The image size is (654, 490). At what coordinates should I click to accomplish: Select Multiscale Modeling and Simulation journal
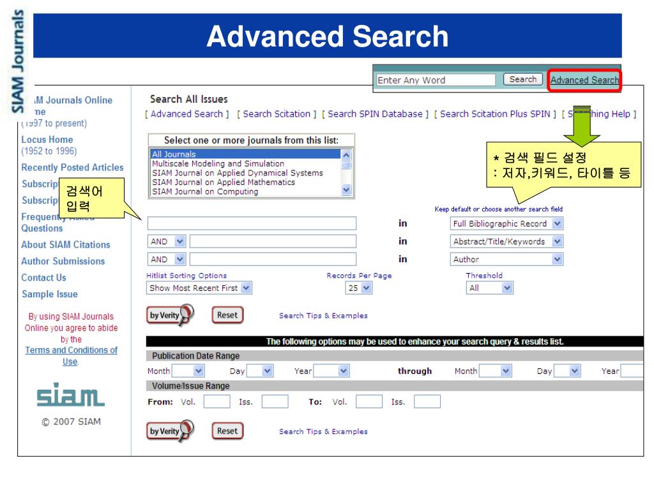point(245,164)
